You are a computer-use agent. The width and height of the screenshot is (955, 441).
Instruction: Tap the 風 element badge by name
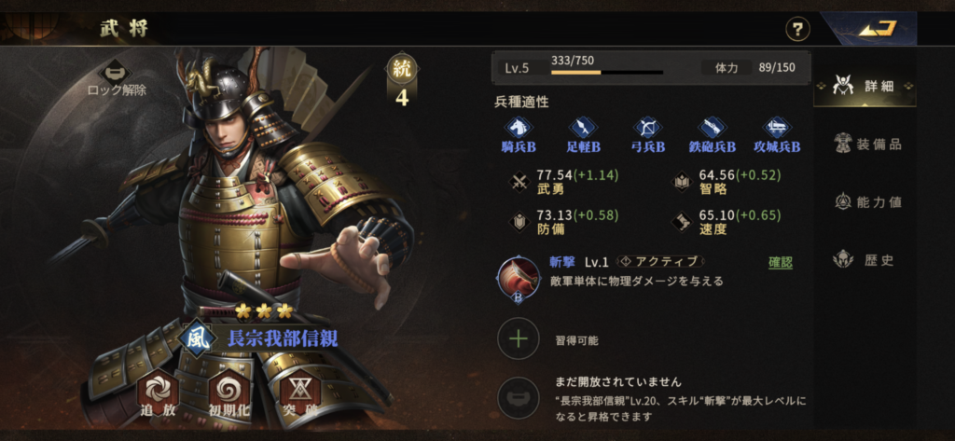[197, 338]
